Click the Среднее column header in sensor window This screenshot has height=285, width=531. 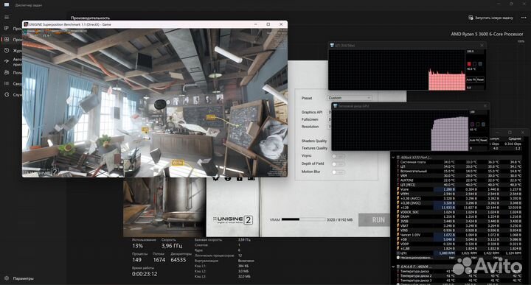pos(515,138)
